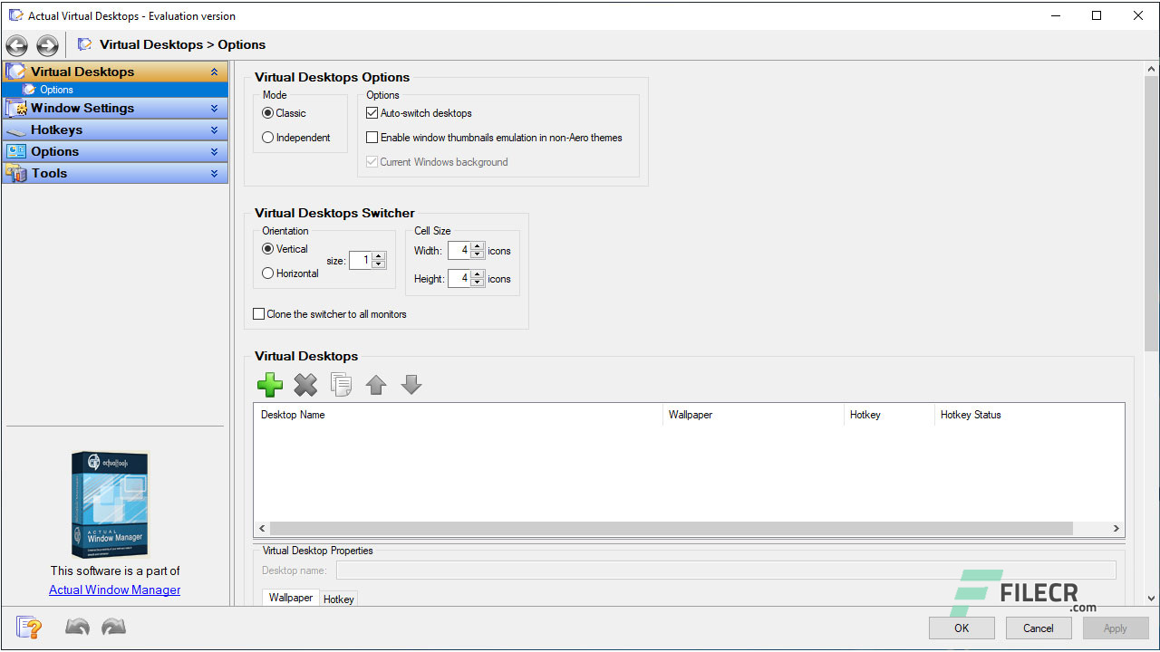Increase the cell Width value
Viewport: 1160px width, 652px height.
coord(478,246)
